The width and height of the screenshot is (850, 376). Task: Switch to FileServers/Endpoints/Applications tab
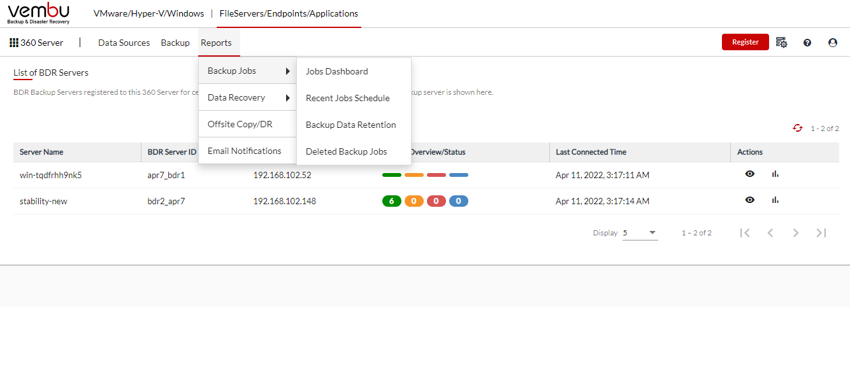(x=289, y=13)
